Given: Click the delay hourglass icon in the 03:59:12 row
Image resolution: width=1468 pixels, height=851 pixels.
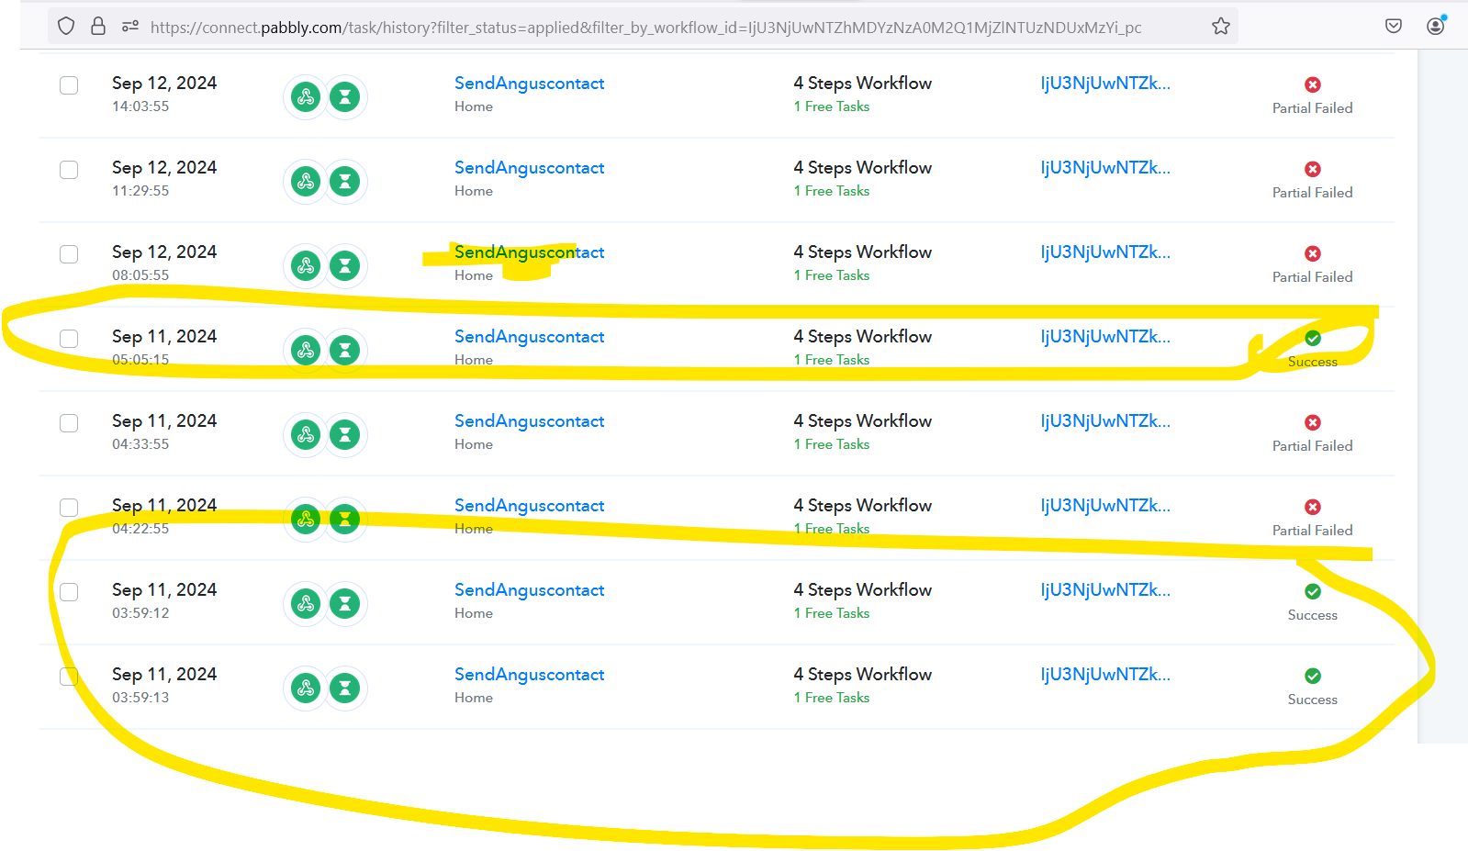Looking at the screenshot, I should (345, 604).
